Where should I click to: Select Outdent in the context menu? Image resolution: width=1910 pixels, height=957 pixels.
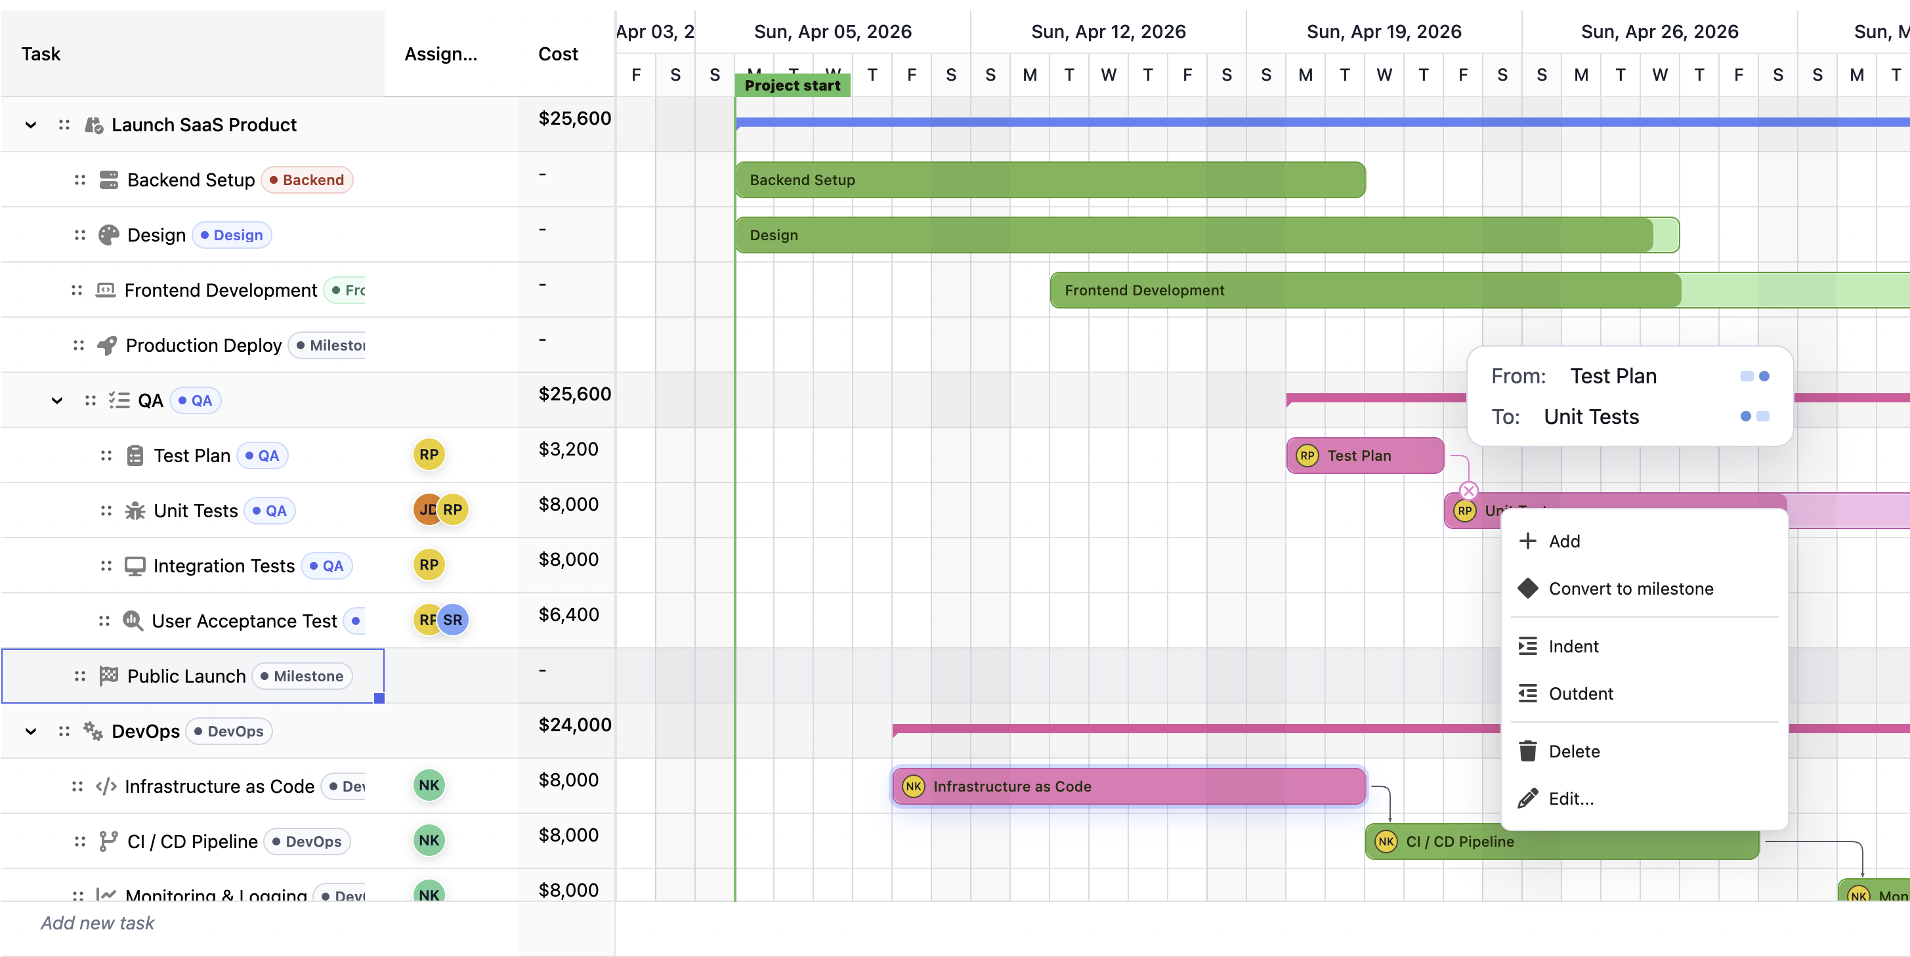[1645, 694]
